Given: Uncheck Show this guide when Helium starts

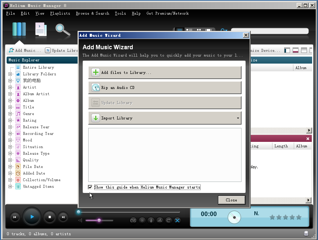Looking at the screenshot, I should tap(90, 187).
